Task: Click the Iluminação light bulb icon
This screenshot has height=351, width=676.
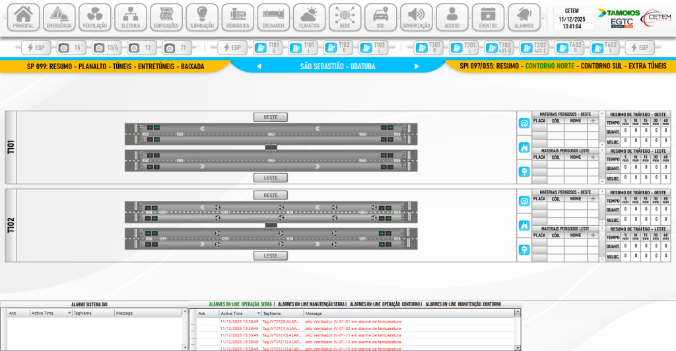Action: point(202,16)
